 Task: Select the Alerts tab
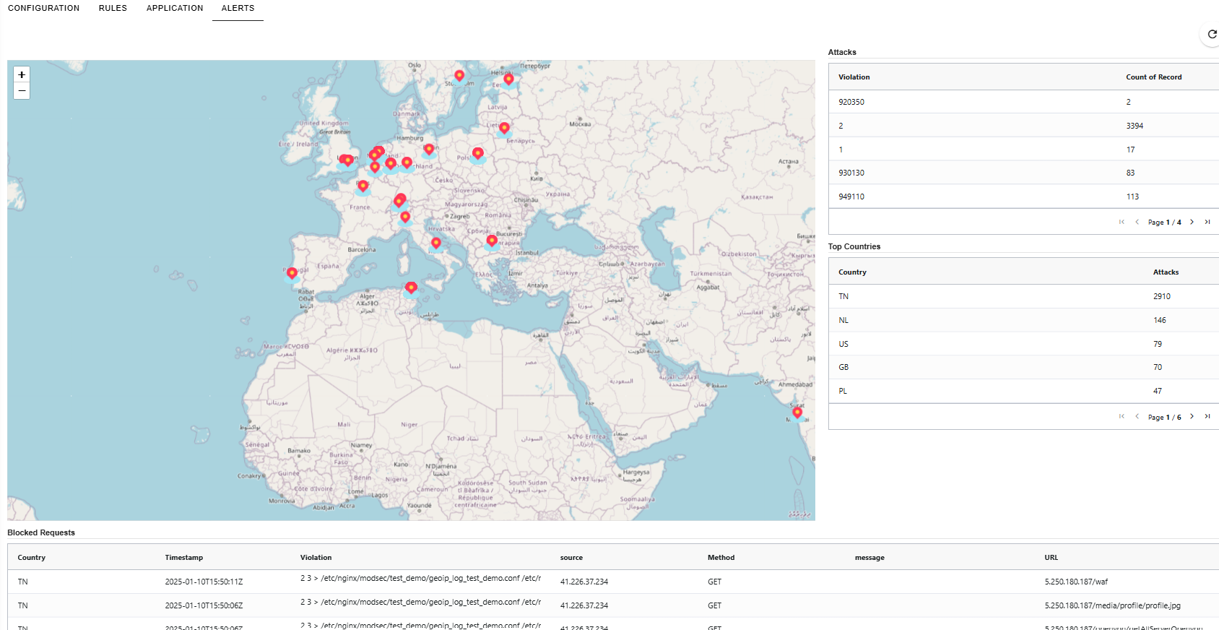point(238,8)
